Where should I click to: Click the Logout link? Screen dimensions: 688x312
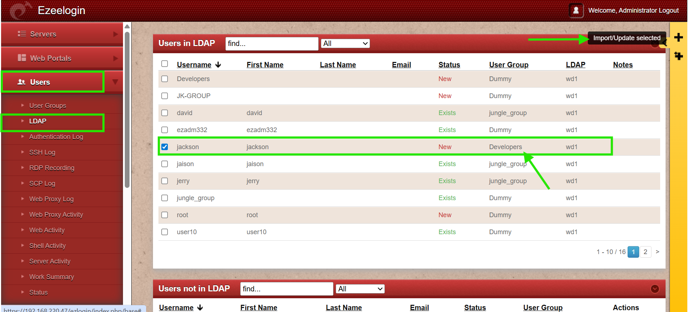coord(668,10)
